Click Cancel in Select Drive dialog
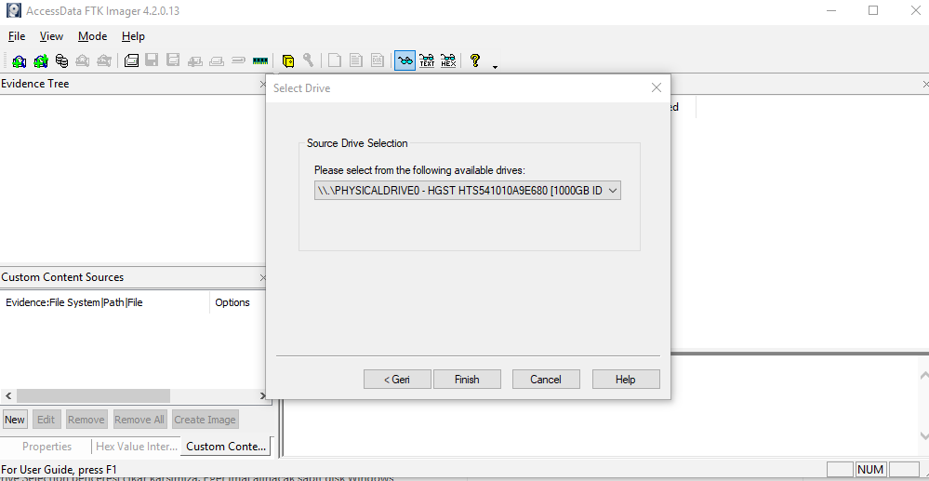Viewport: 929px width, 481px height. click(x=546, y=380)
